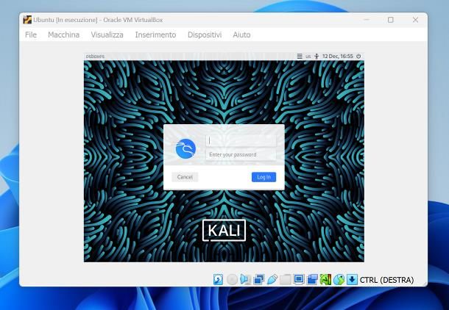Click the Cancel button on login dialog
449x310 pixels.
185,177
